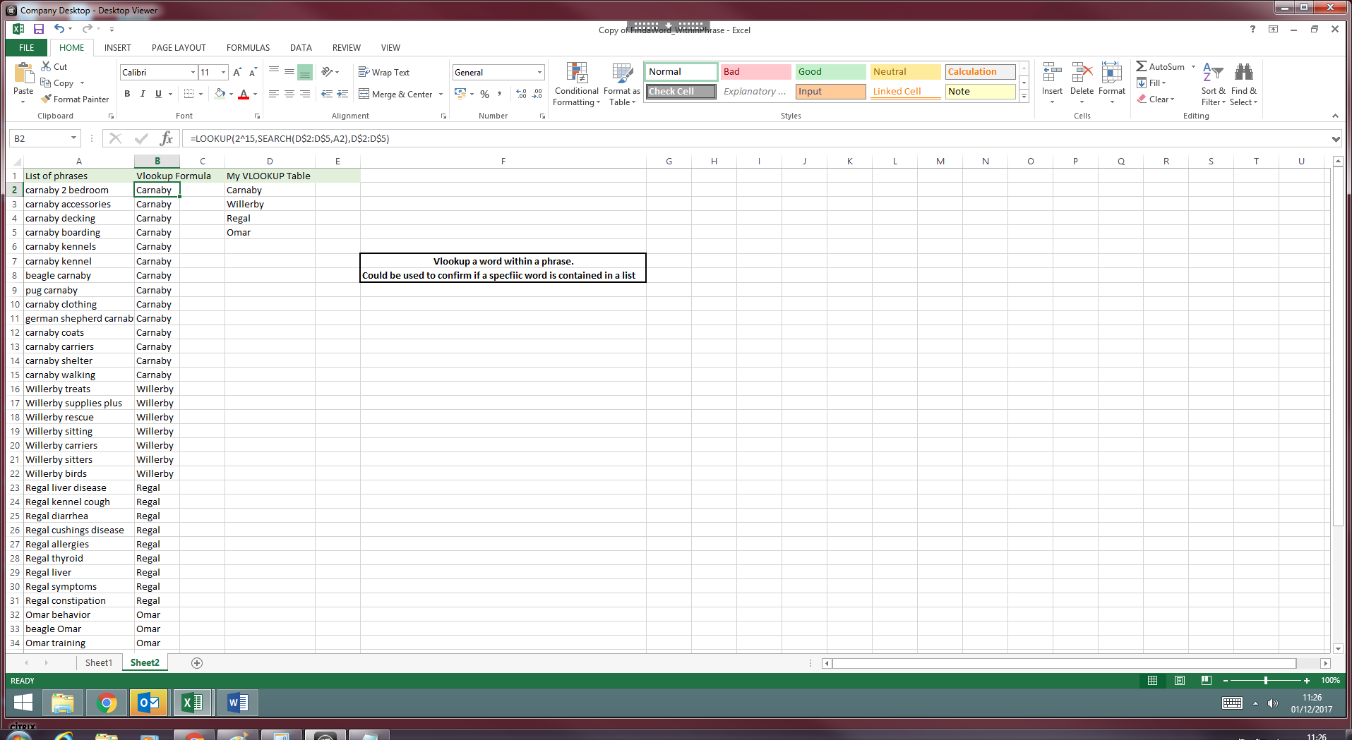Viewport: 1352px width, 740px height.
Task: Click the Insert Function fx icon
Action: pyautogui.click(x=167, y=138)
